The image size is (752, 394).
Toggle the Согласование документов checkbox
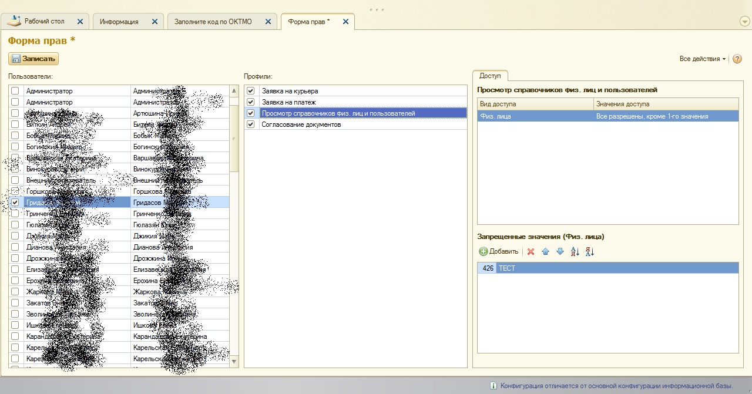[x=251, y=124]
